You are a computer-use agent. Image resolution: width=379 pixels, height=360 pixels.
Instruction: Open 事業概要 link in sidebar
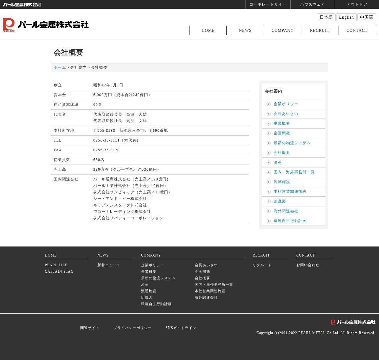(x=282, y=124)
